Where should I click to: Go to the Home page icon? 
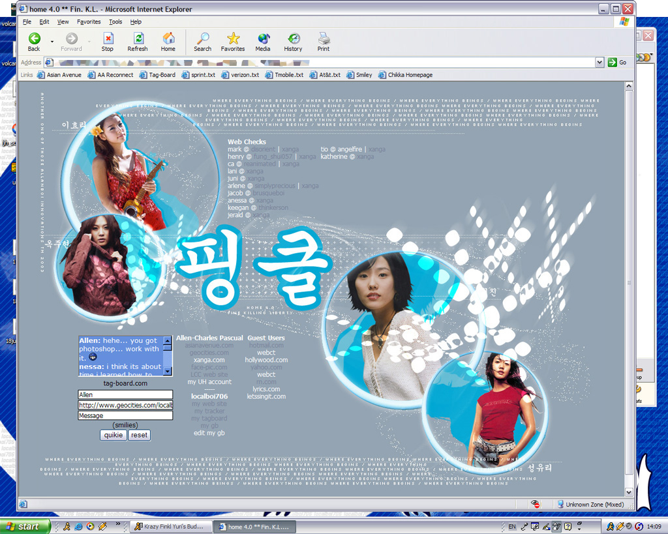168,38
